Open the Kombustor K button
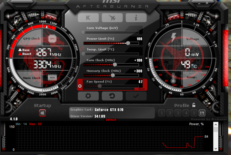Screen dimensions: 231x155 [88, 17]
